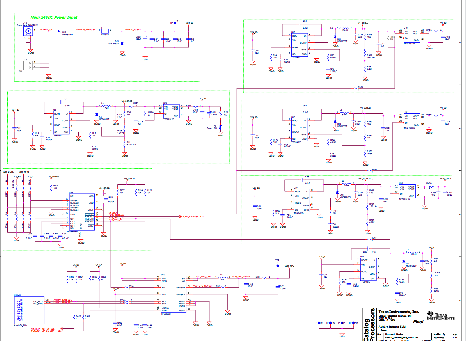Click the D2 Green LED symbol
466x341 pixels.
(x=220, y=127)
